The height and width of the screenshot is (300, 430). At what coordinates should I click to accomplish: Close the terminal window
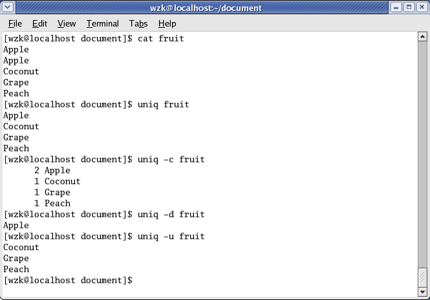coord(422,7)
